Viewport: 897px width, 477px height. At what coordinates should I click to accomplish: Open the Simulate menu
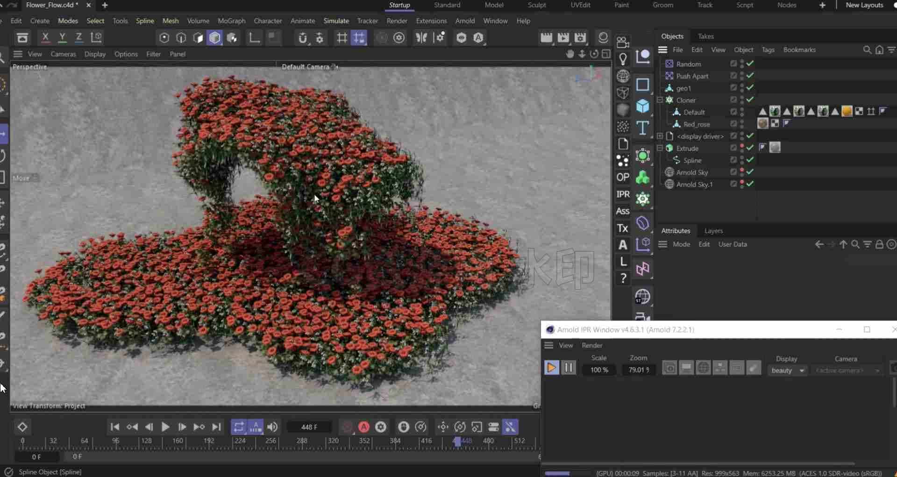point(336,21)
